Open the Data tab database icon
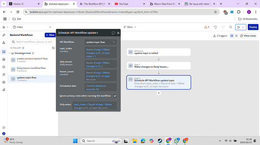Image resolution: width=260 pixels, height=145 pixels. [4, 59]
